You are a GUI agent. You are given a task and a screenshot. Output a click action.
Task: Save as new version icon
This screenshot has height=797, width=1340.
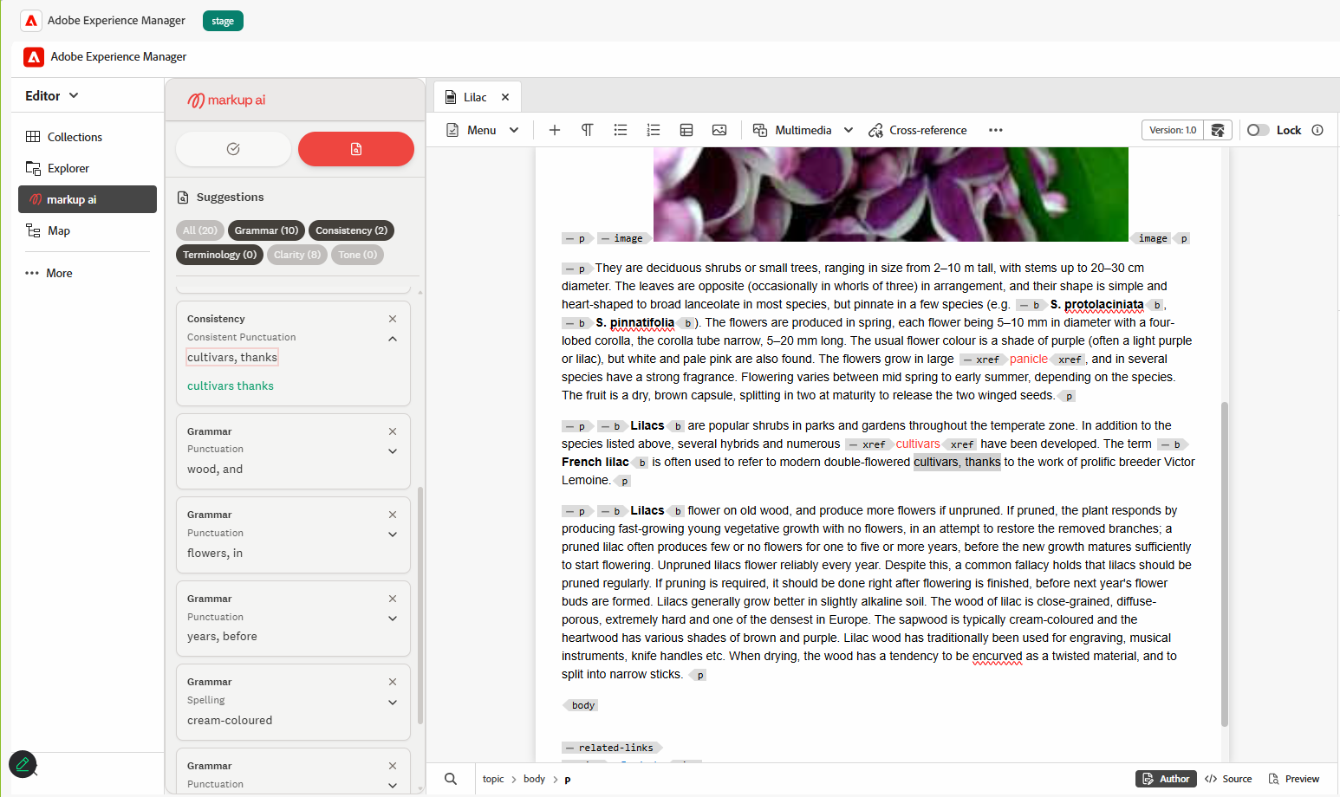click(1218, 130)
